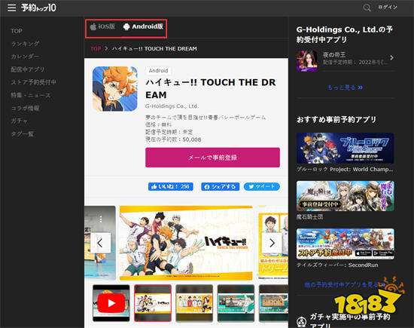Click the search magnifier icon
Screen dimensions: 414x328
tap(367, 8)
